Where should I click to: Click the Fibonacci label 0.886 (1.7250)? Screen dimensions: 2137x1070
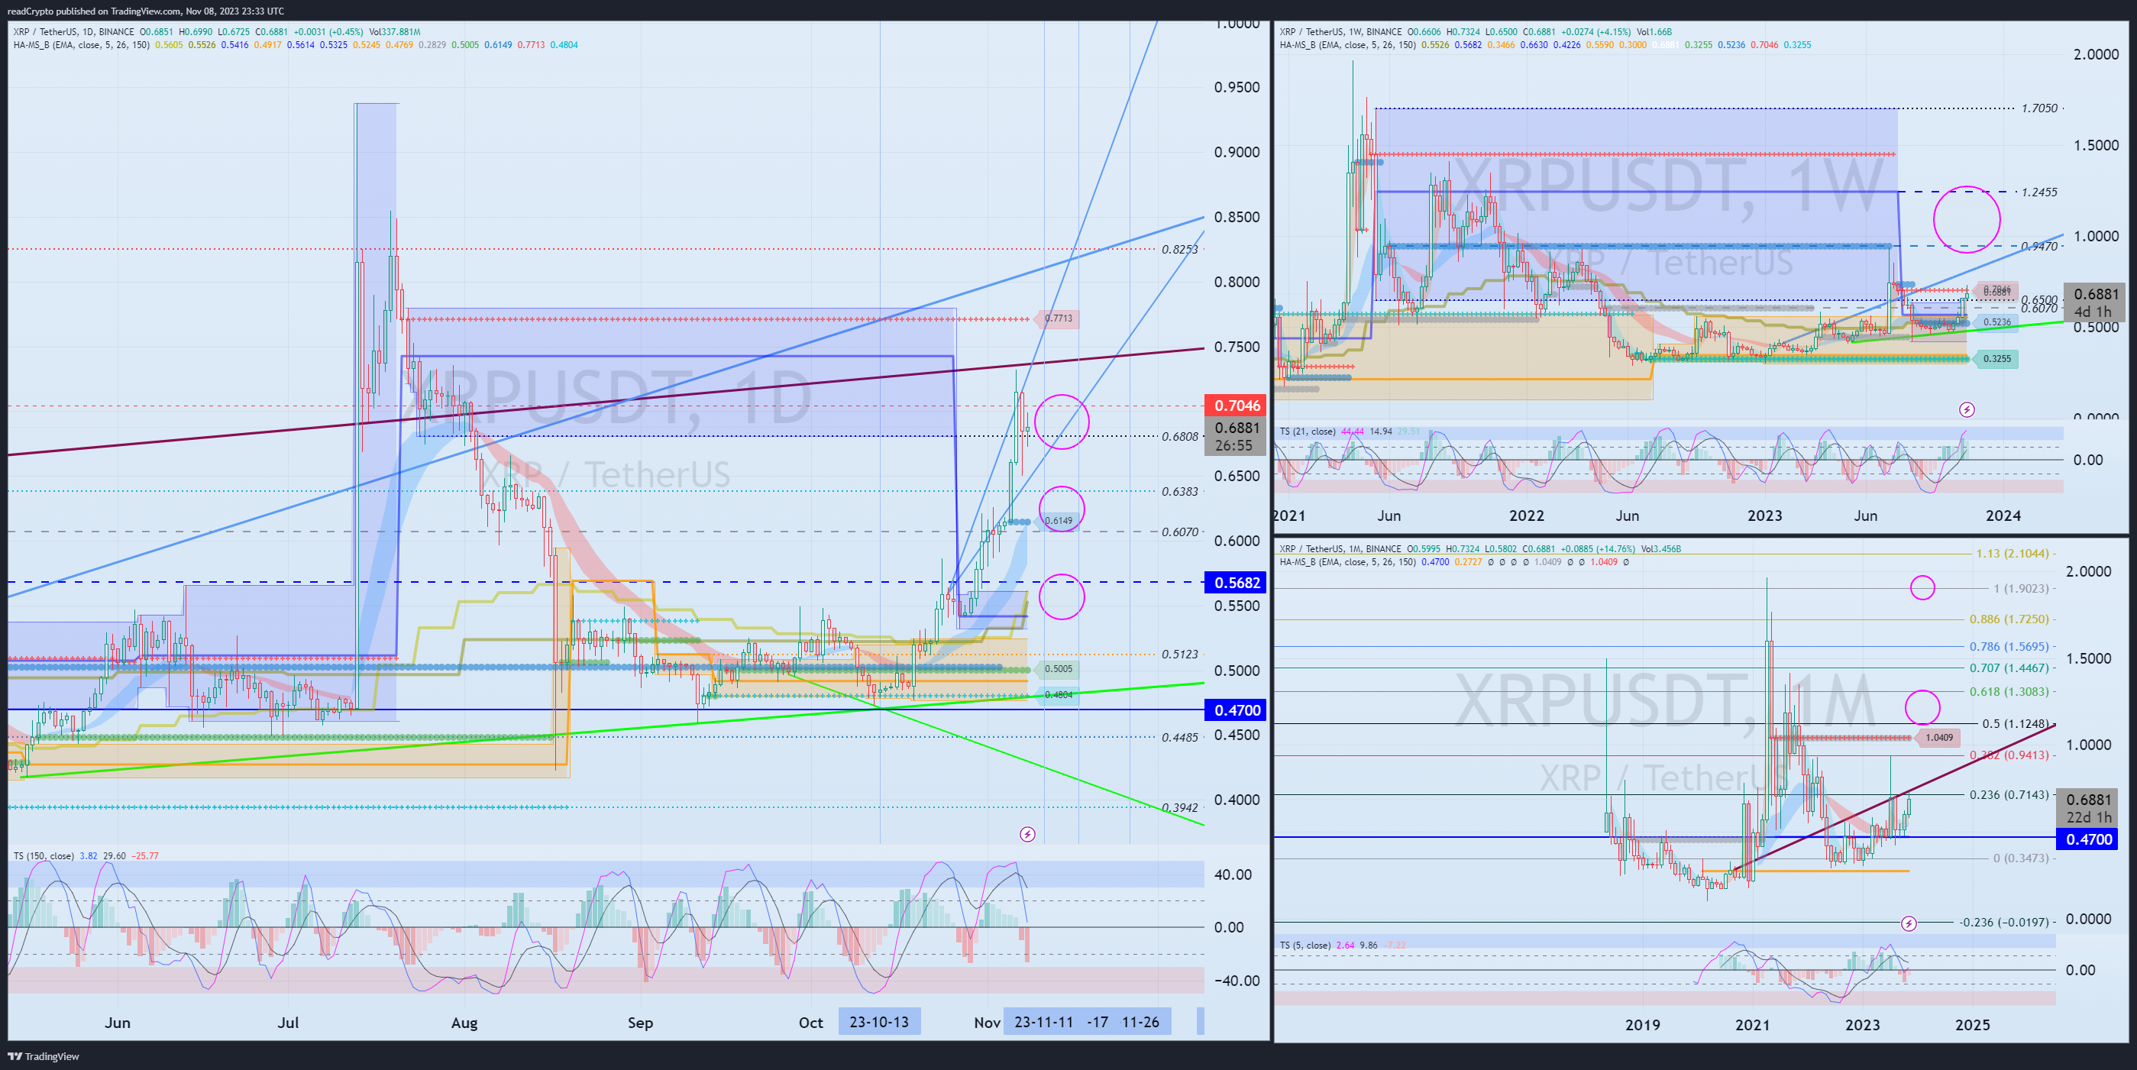point(2009,619)
